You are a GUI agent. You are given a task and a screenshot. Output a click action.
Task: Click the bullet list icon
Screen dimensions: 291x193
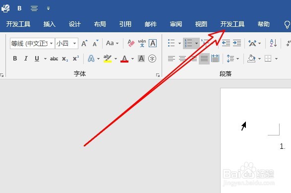point(172,43)
